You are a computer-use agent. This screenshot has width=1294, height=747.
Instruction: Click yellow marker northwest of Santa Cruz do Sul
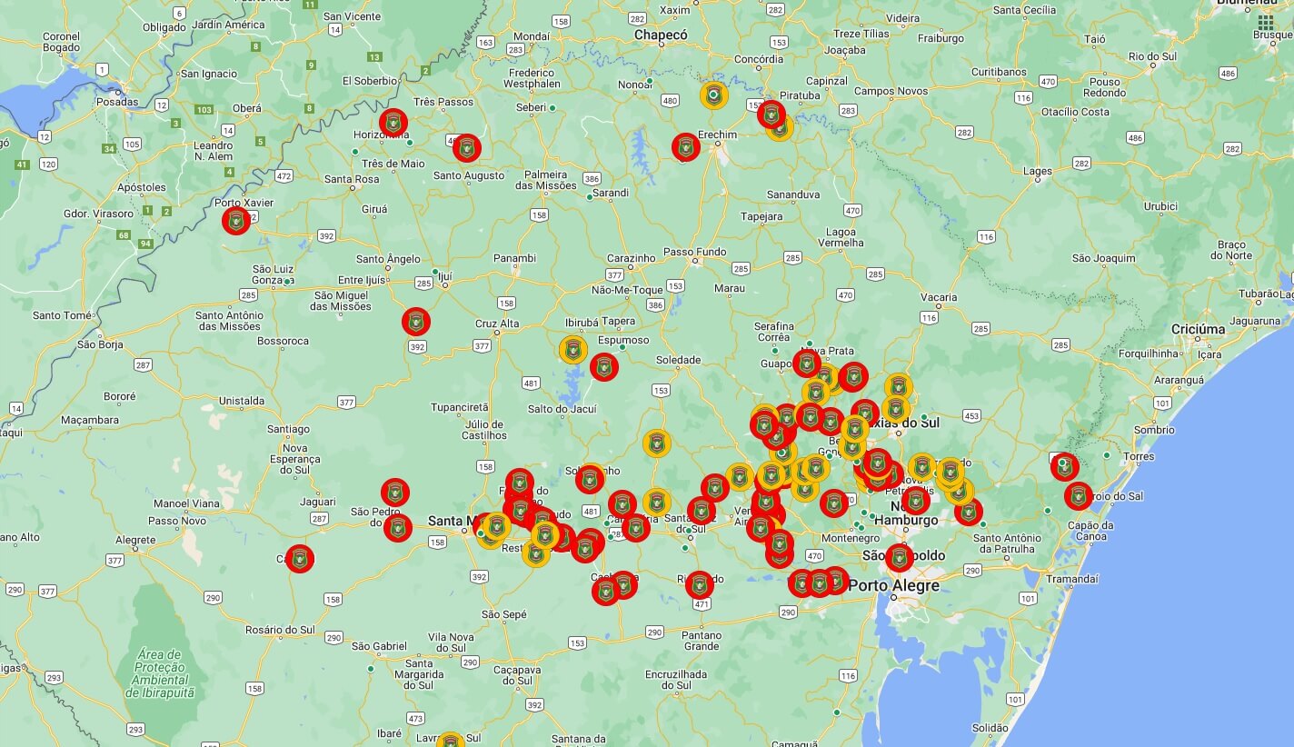pyautogui.click(x=657, y=503)
